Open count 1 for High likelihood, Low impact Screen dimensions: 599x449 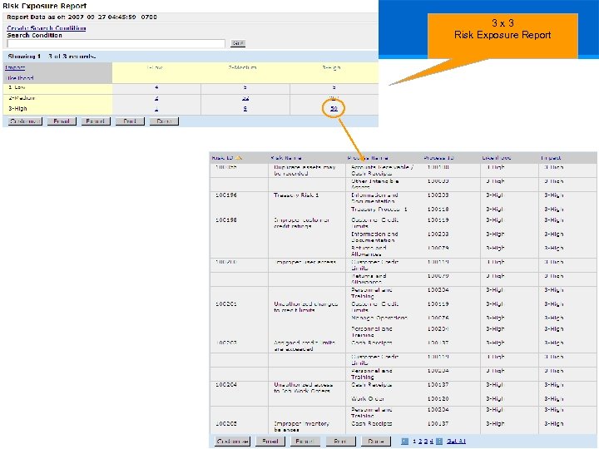pos(156,108)
